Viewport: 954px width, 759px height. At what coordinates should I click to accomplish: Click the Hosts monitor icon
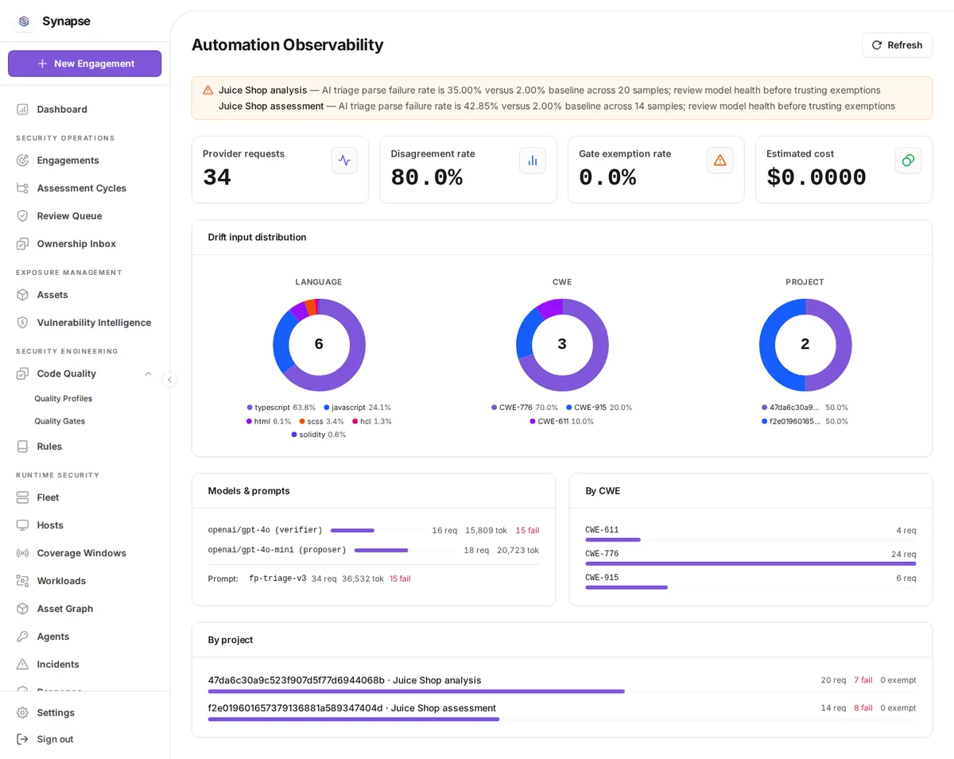click(22, 525)
